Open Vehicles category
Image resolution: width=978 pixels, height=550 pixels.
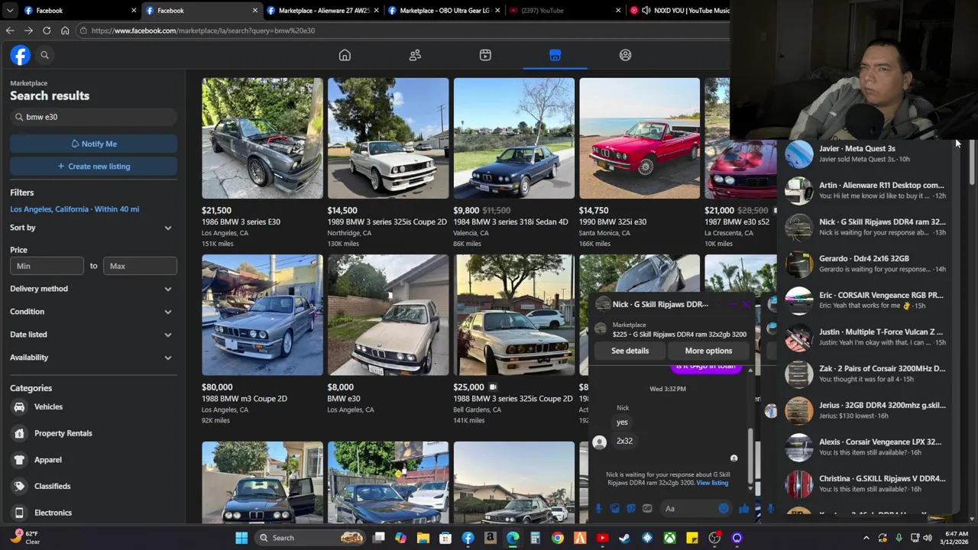[93, 407]
